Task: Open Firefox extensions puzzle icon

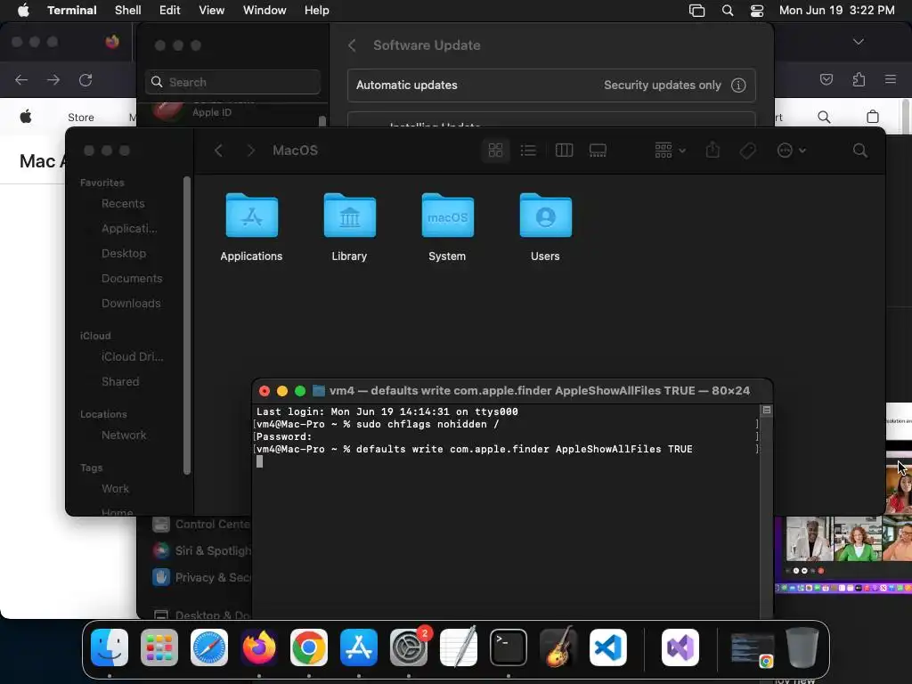Action: [x=859, y=79]
